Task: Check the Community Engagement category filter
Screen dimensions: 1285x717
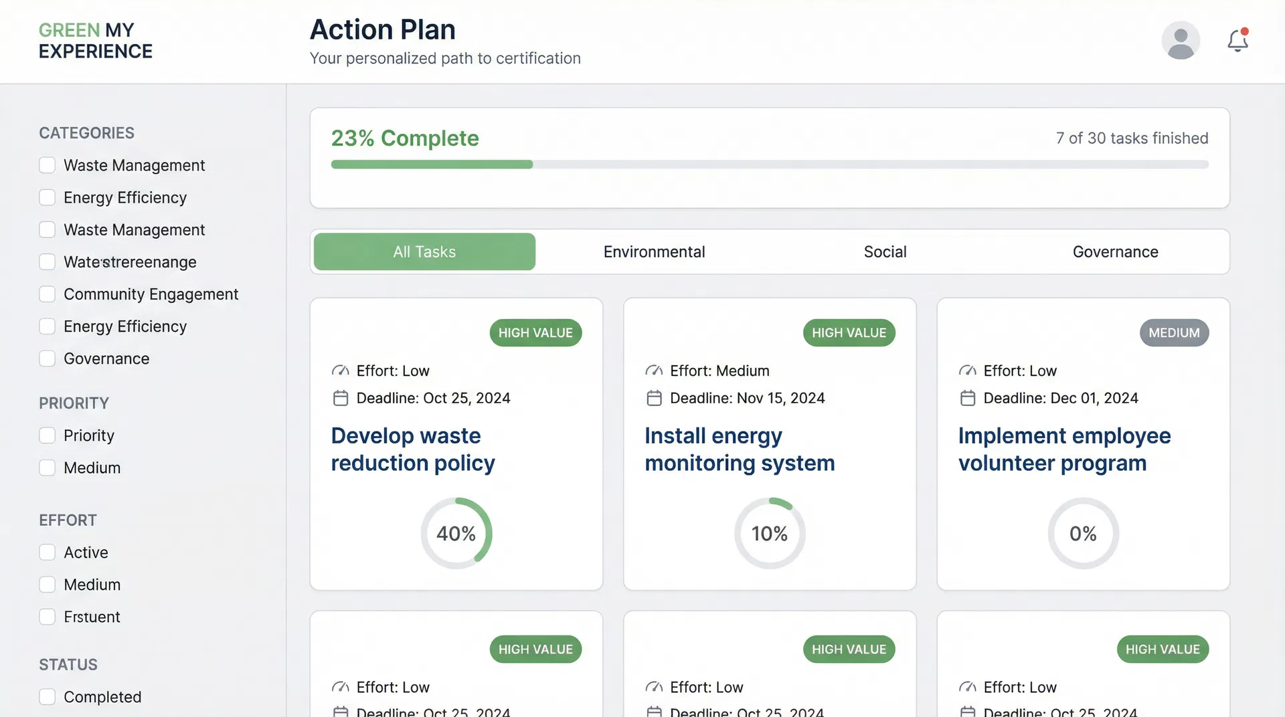Action: [47, 294]
